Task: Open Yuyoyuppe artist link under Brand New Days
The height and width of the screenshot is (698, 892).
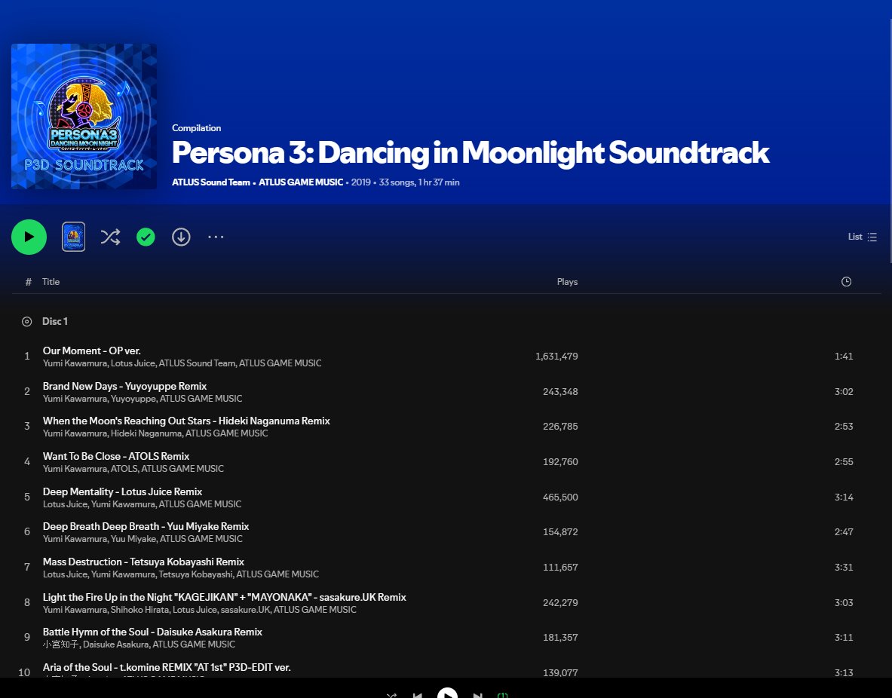Action: tap(133, 399)
